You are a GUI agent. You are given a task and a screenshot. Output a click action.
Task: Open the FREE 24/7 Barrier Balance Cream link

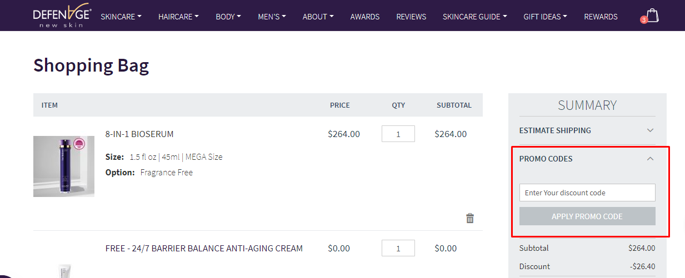[x=204, y=248]
